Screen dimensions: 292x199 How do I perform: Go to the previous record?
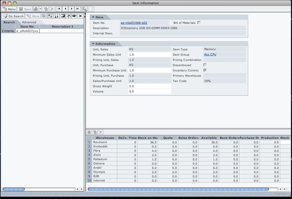pyautogui.click(x=65, y=9)
